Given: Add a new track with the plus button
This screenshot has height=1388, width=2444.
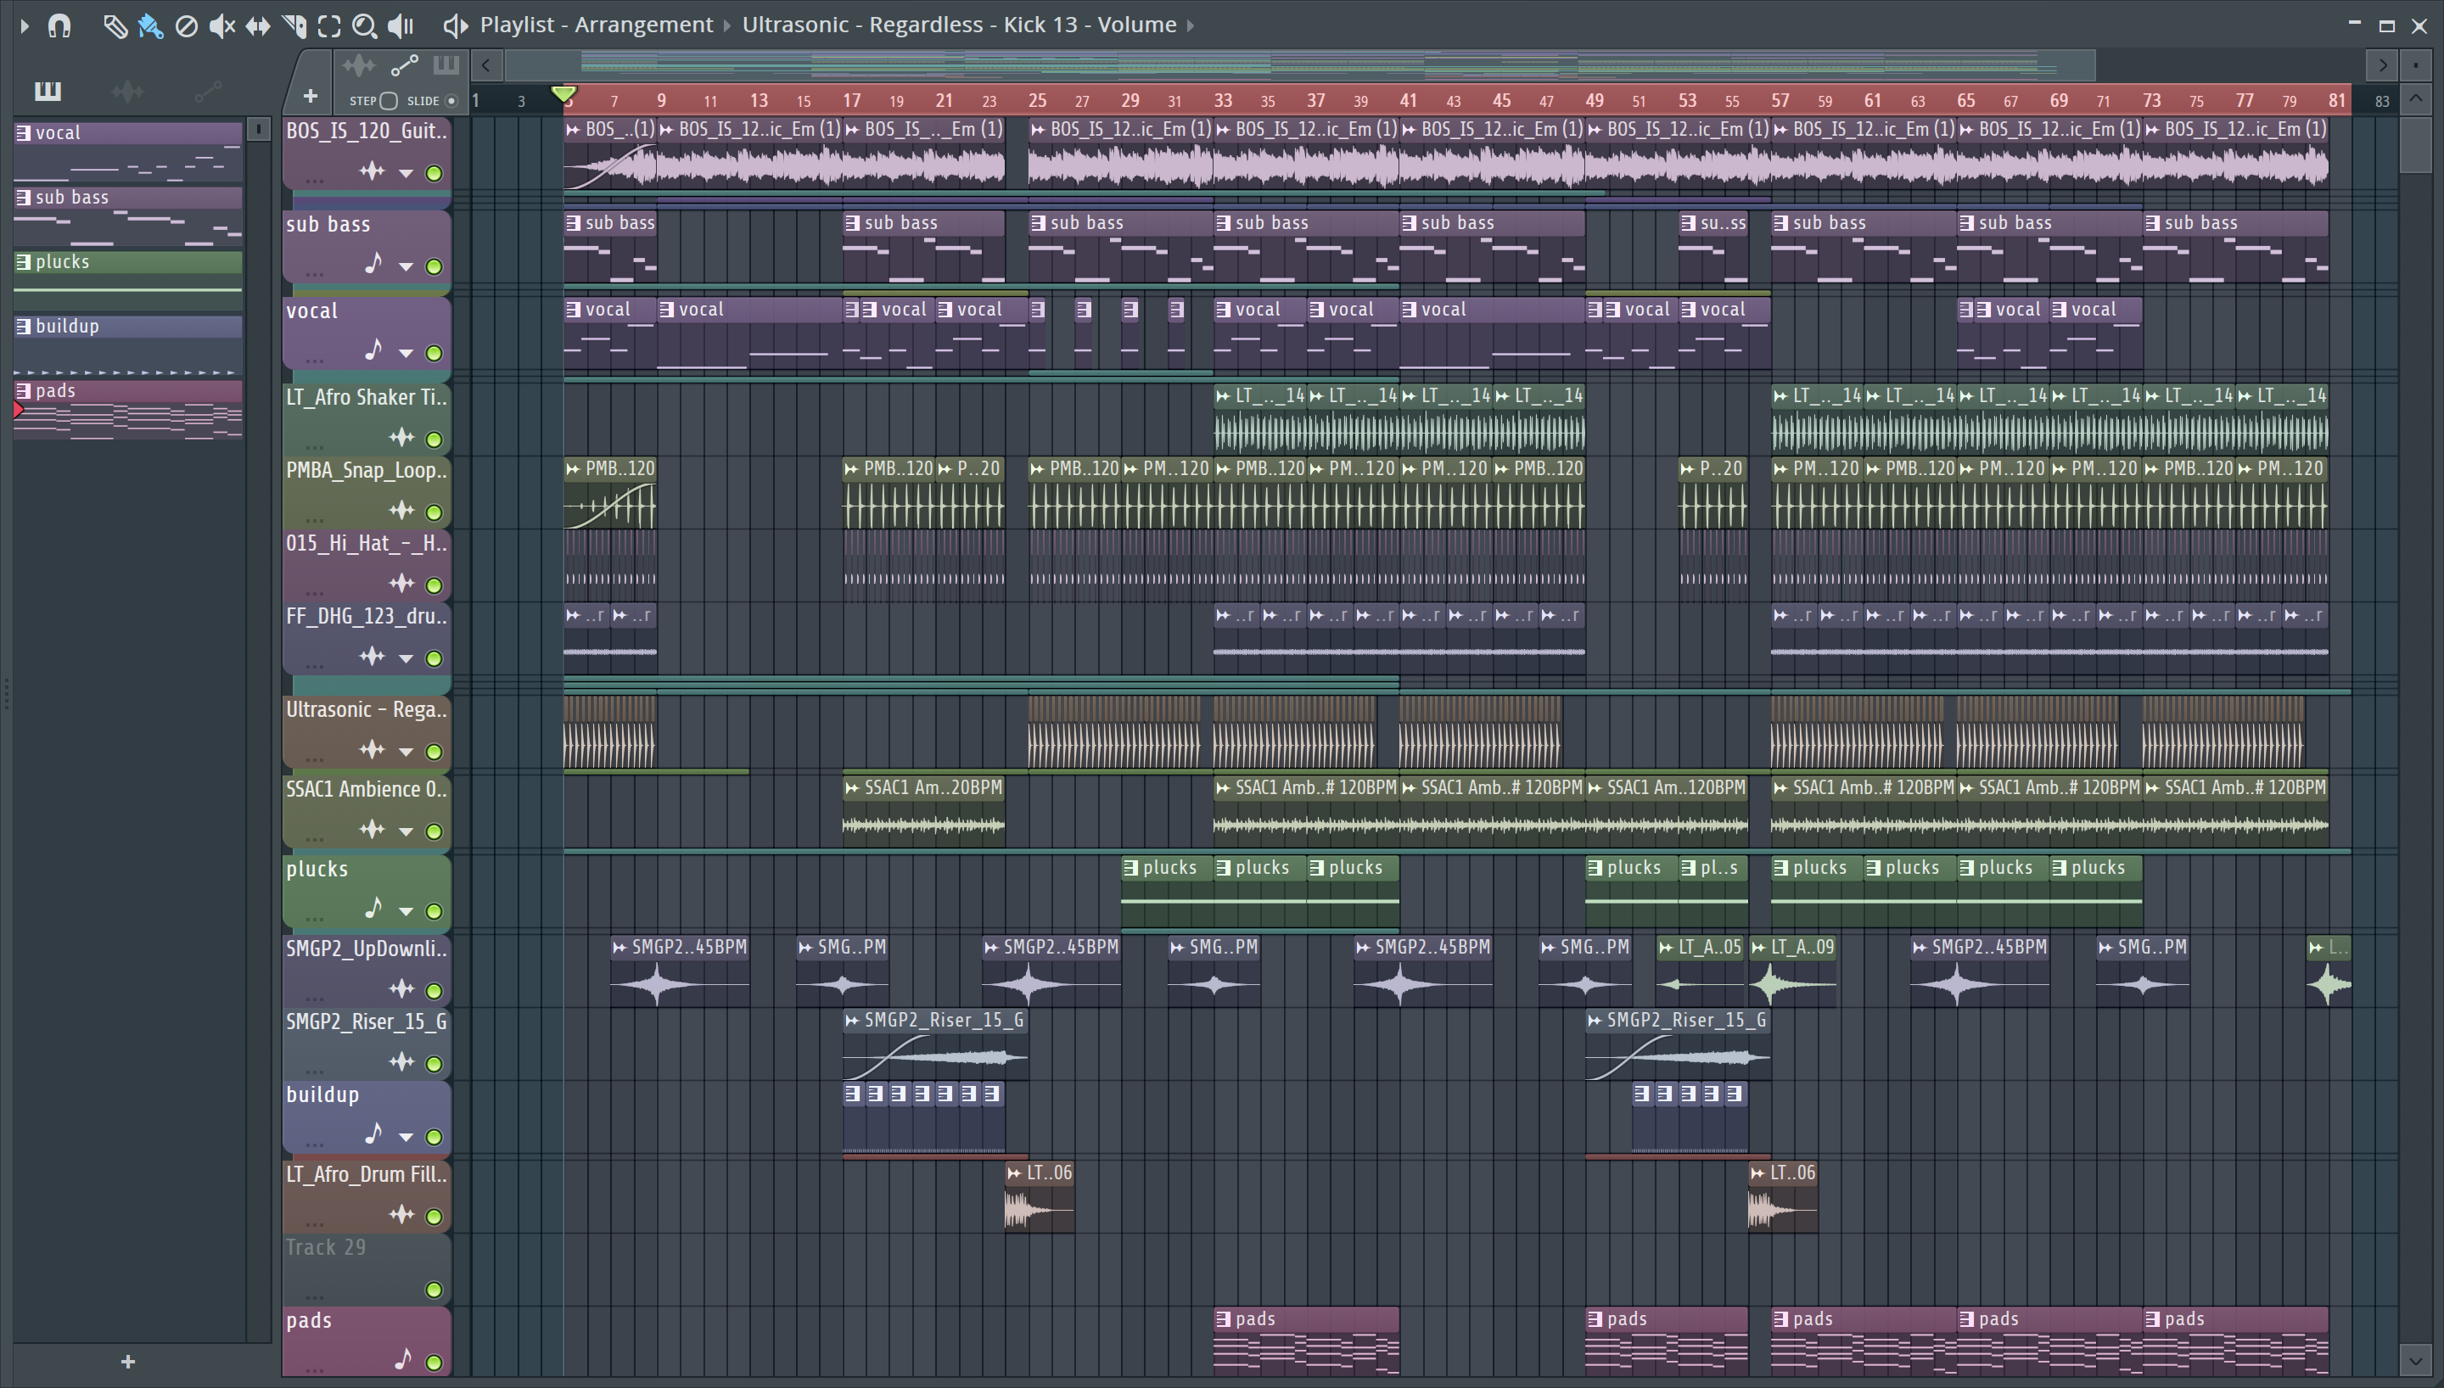Looking at the screenshot, I should tap(310, 95).
